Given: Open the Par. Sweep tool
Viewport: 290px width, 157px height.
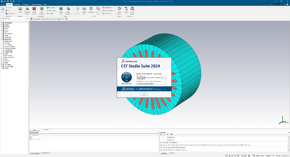Looking at the screenshot, I should tap(51, 10).
